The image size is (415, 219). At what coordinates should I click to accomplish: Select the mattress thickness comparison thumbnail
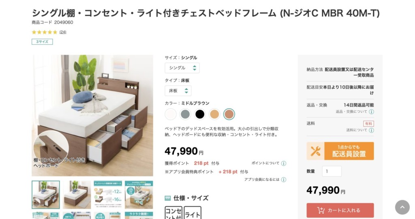(108, 195)
